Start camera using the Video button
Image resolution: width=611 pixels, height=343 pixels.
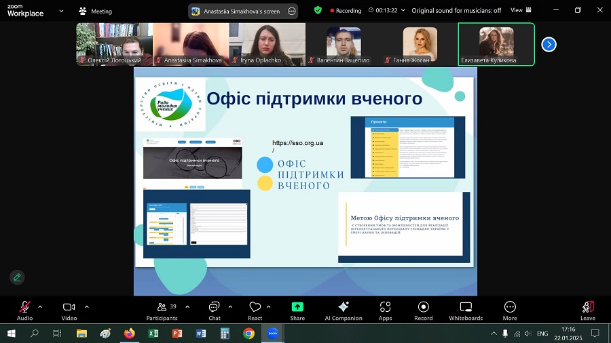coord(69,310)
